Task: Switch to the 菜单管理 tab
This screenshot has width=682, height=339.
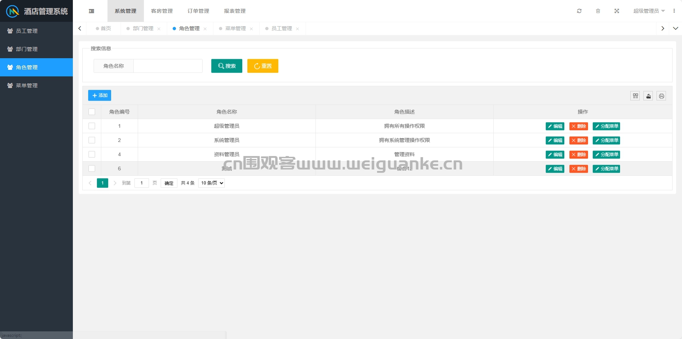Action: click(235, 28)
